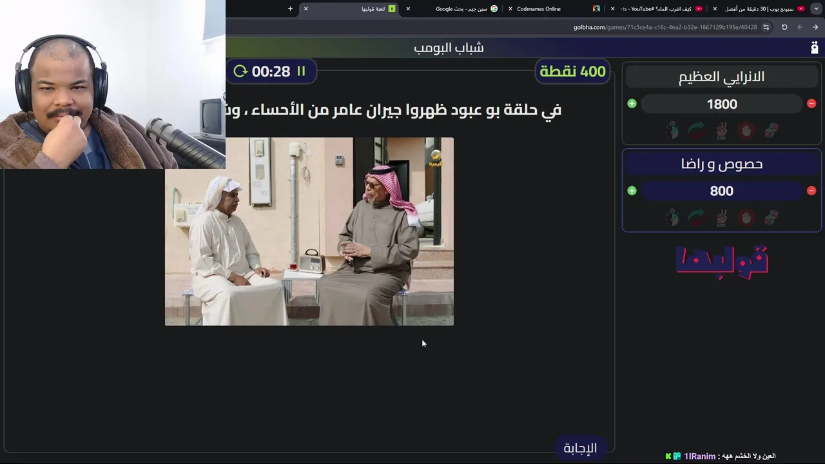Close the لعبة قولبها tab

pyautogui.click(x=306, y=9)
